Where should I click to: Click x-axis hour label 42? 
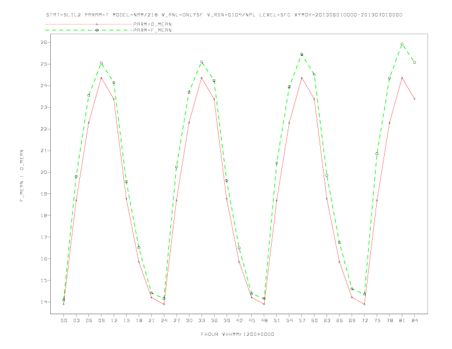tap(239, 320)
